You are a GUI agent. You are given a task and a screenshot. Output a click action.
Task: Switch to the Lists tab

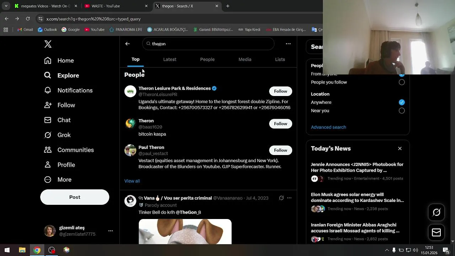tap(280, 59)
